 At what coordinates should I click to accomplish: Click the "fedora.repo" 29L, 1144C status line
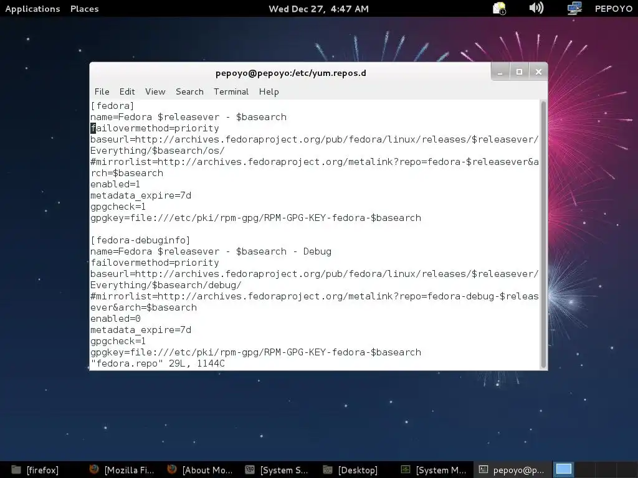tap(158, 363)
